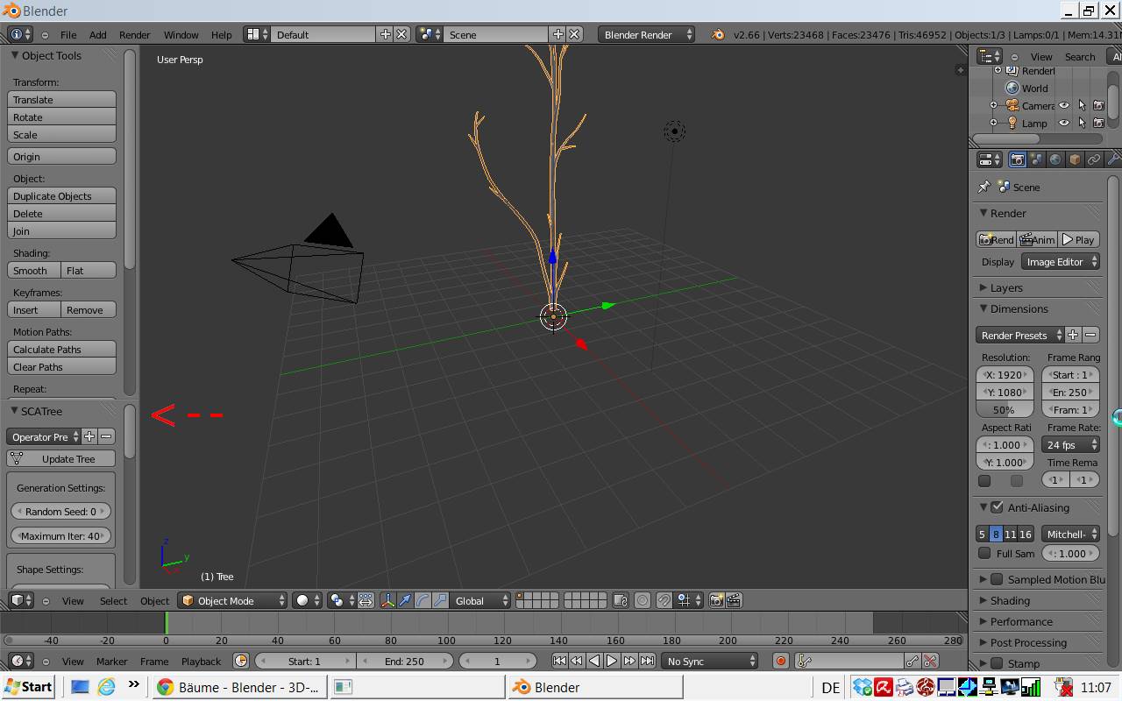
Task: Click the Translate button
Action: 61,100
